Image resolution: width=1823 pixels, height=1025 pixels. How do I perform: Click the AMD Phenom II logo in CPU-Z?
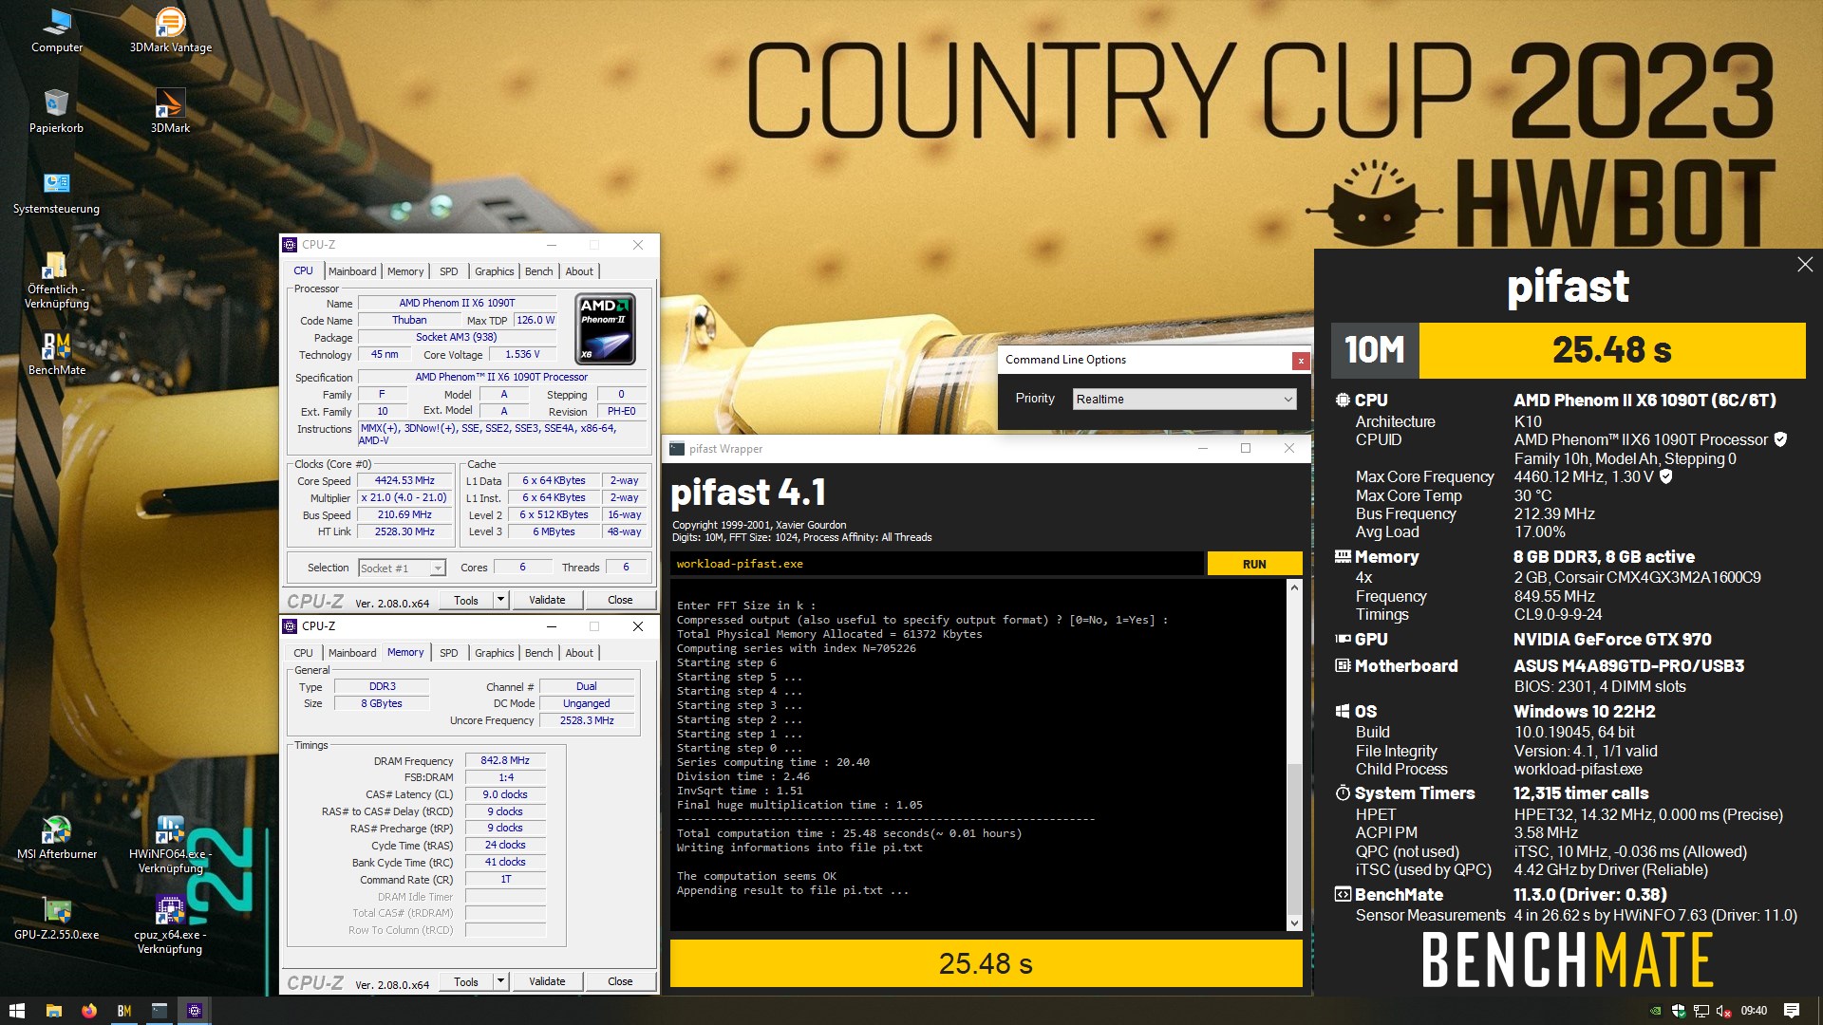pos(606,329)
